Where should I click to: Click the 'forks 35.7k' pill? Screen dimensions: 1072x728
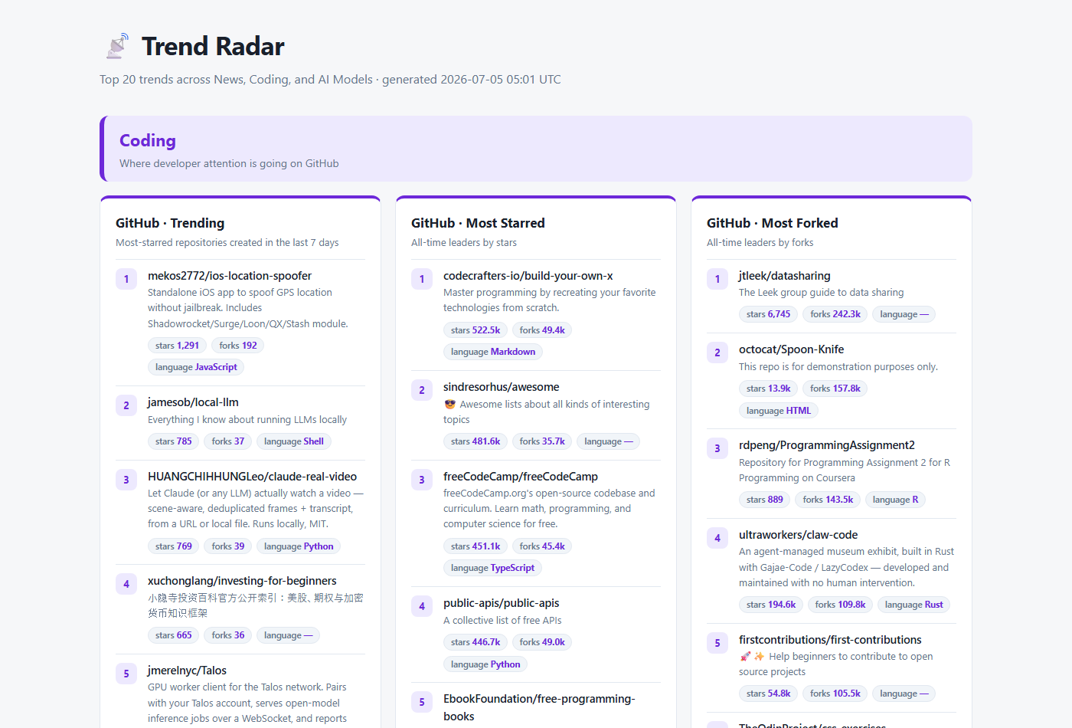(x=542, y=441)
